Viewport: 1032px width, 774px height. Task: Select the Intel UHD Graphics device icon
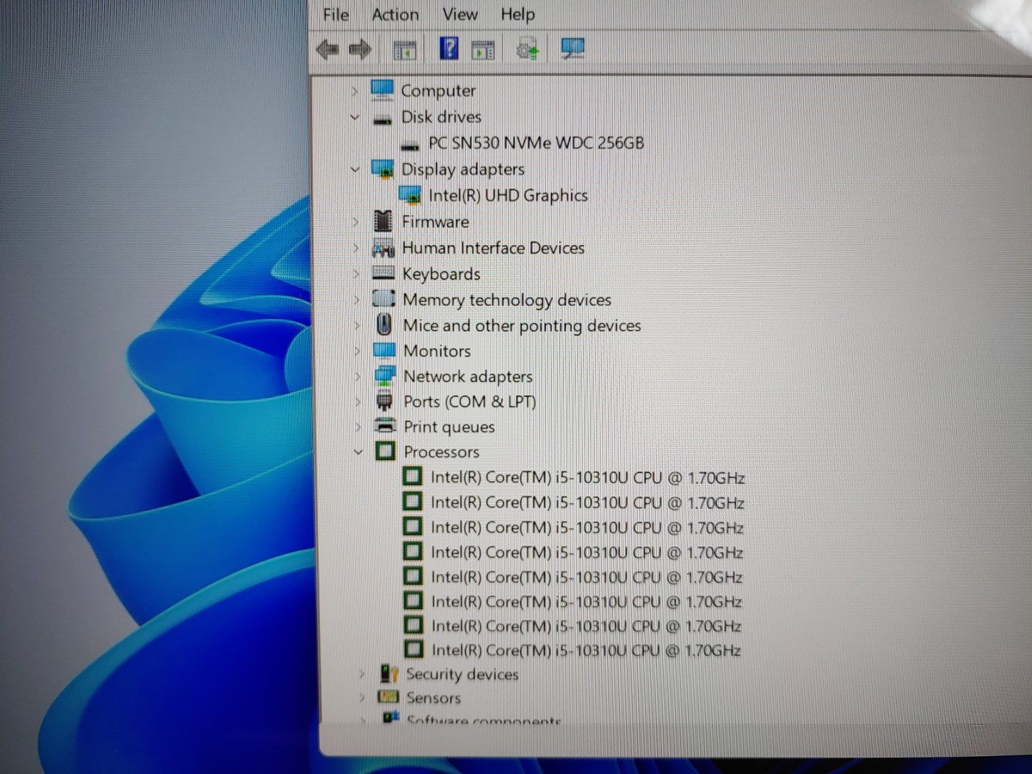click(x=410, y=195)
